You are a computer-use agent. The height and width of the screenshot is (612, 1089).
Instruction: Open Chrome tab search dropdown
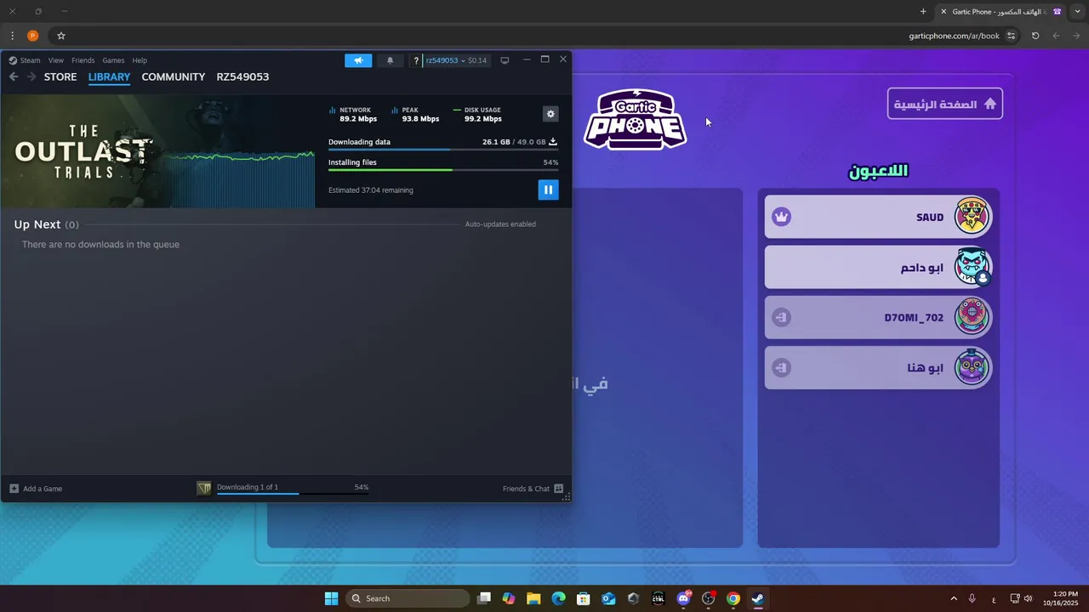(1078, 12)
